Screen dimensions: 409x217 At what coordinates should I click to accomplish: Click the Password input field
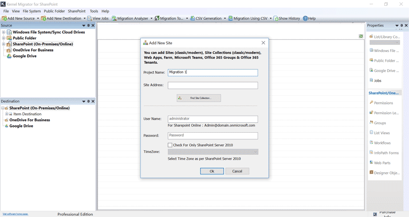213,136
